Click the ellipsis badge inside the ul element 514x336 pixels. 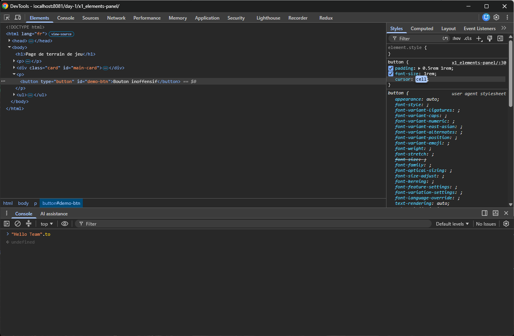(x=30, y=95)
